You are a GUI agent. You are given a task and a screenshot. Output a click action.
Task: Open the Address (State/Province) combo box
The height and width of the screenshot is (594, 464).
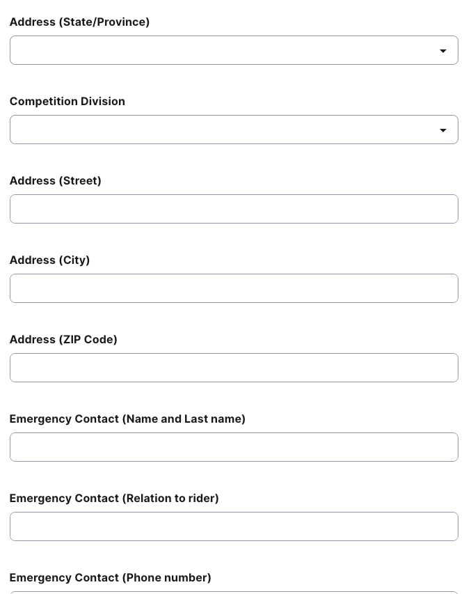point(223,50)
